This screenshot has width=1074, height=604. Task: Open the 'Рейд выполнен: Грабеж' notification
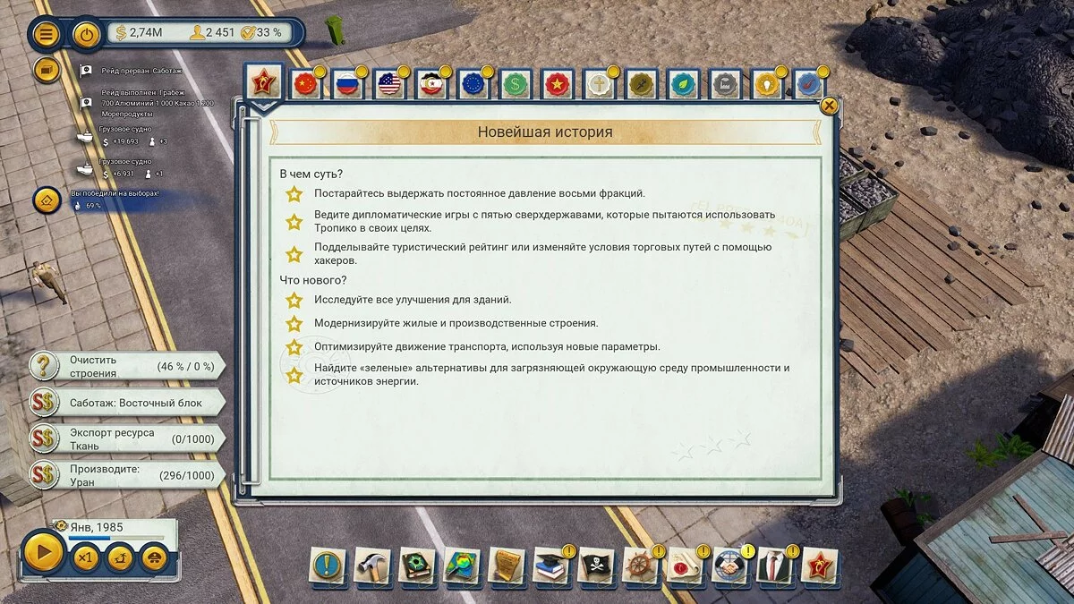coord(145,103)
